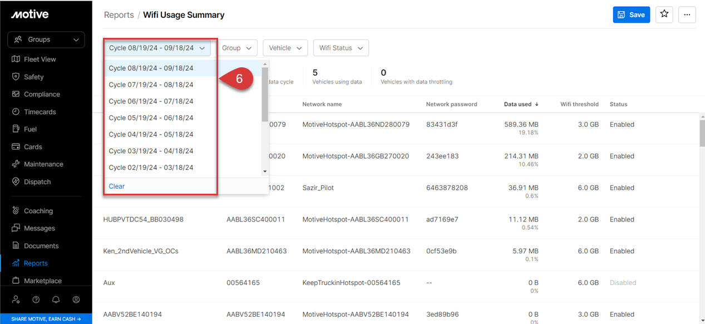
Task: Click network password 83431d3f
Action: (x=442, y=125)
